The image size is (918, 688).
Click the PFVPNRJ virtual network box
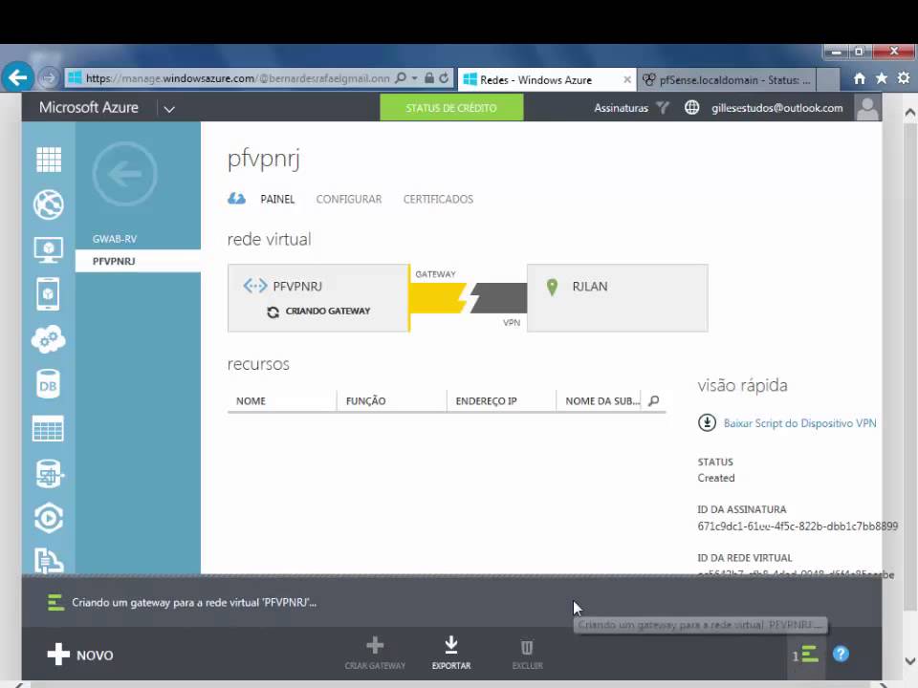(x=318, y=298)
